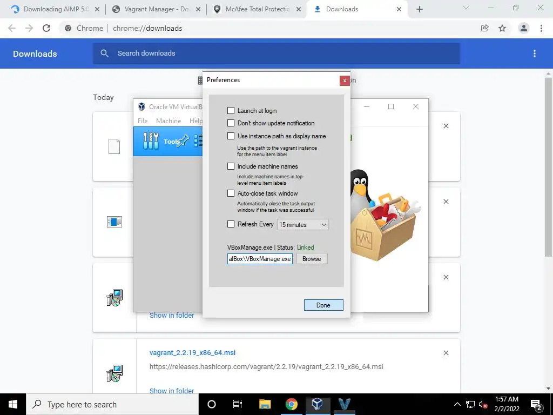This screenshot has height=415, width=553.
Task: Minimize the Oracle VM VirtualBox window
Action: tap(367, 106)
